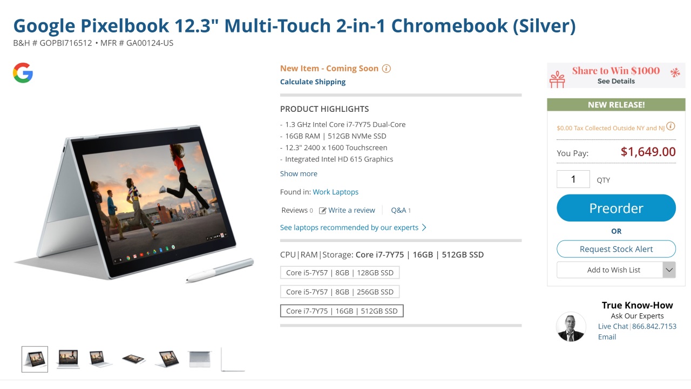This screenshot has height=389, width=691.
Task: Click the expert's profile photo
Action: (x=571, y=326)
